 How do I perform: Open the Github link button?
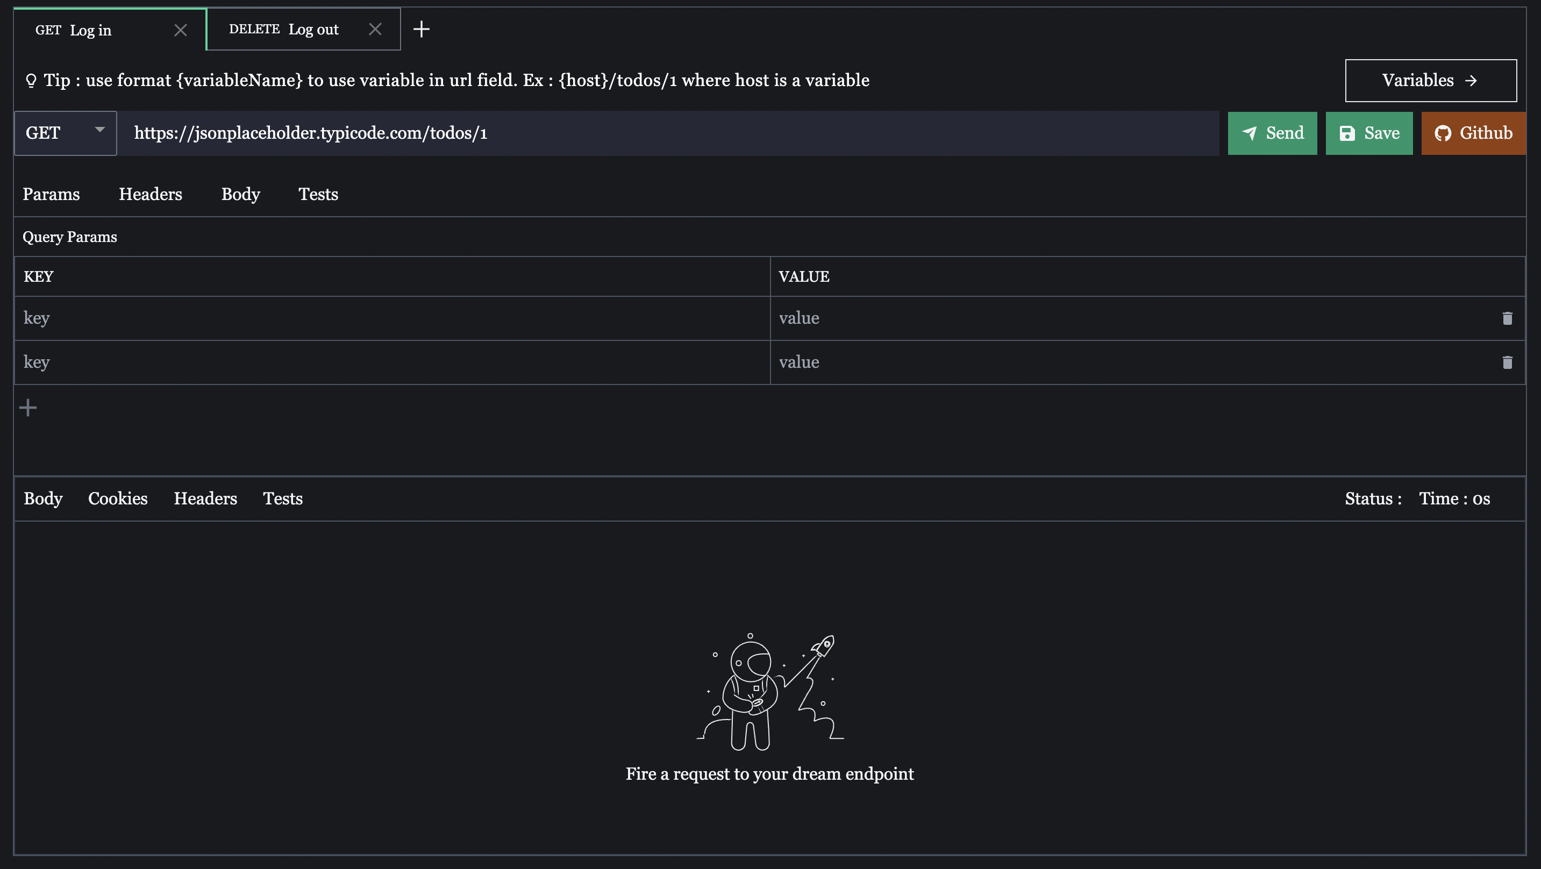[1473, 133]
